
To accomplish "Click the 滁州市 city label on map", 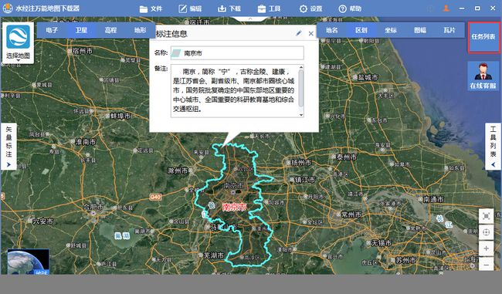I will point(178,171).
